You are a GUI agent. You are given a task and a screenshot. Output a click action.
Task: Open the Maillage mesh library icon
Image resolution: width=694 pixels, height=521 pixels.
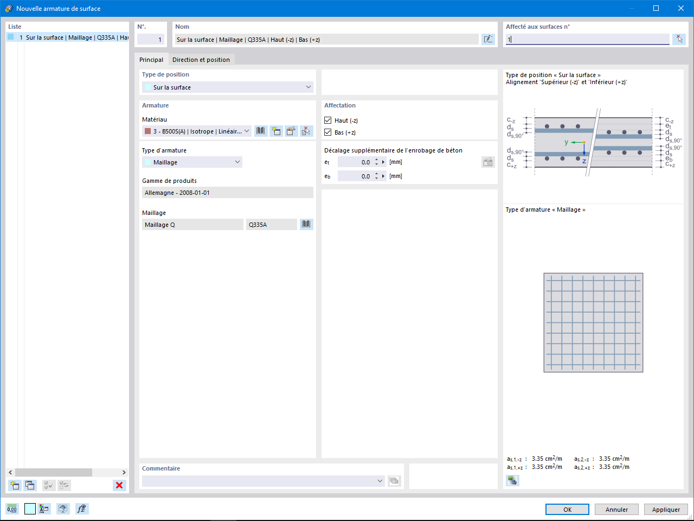(x=306, y=224)
